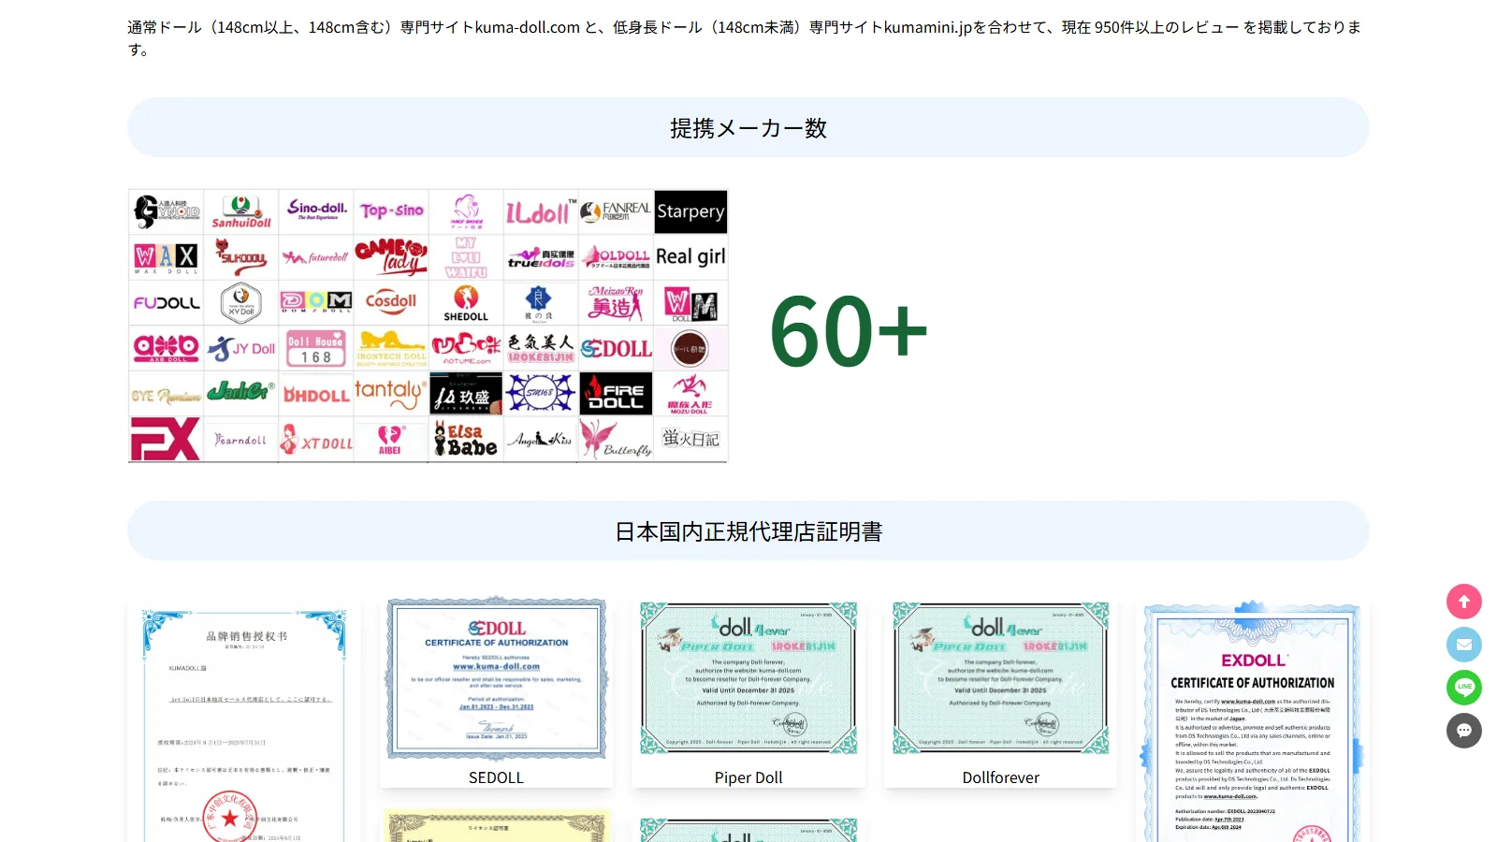Click the WM DOLL brand logo

point(690,302)
